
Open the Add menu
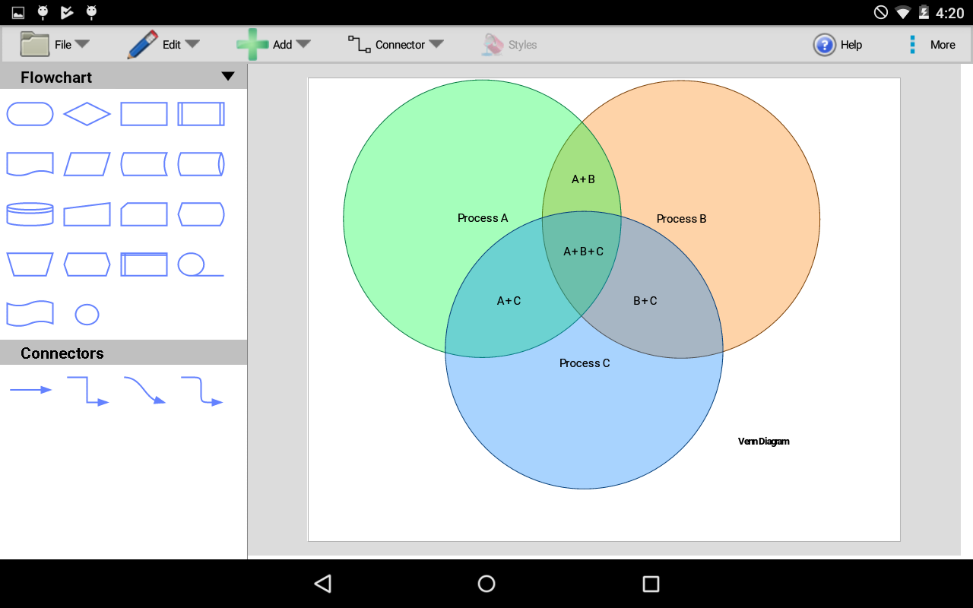pyautogui.click(x=274, y=45)
